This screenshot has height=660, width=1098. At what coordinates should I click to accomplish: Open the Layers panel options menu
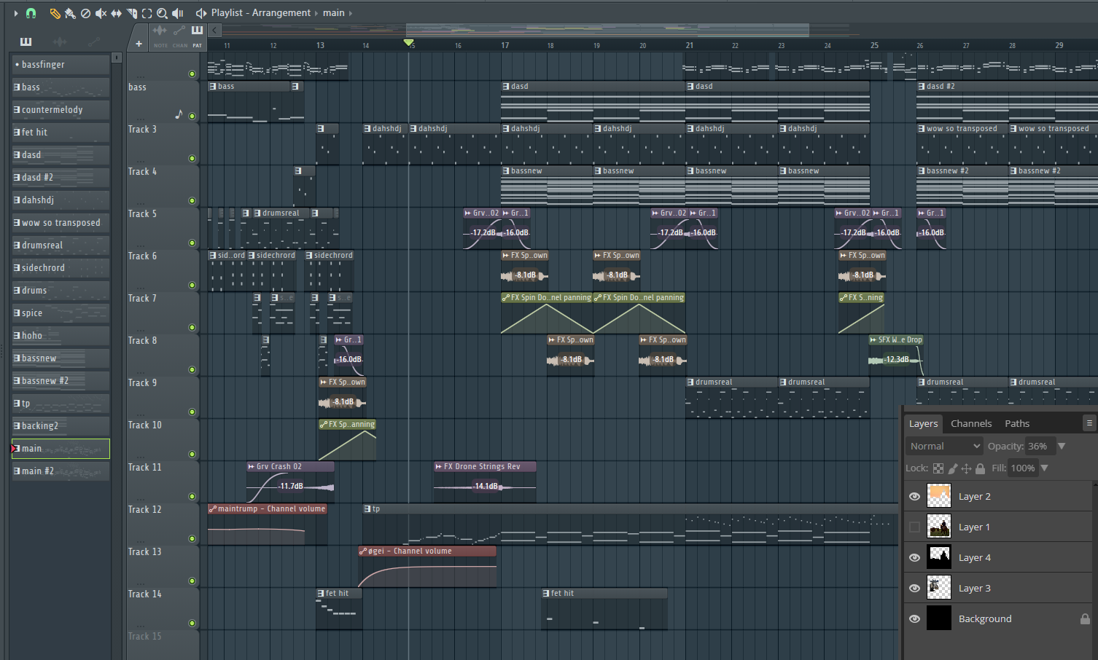click(x=1089, y=423)
